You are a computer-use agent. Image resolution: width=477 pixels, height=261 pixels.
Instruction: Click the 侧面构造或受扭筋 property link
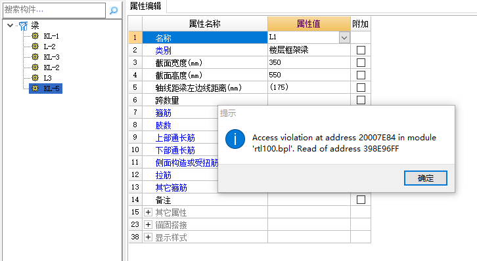point(187,163)
